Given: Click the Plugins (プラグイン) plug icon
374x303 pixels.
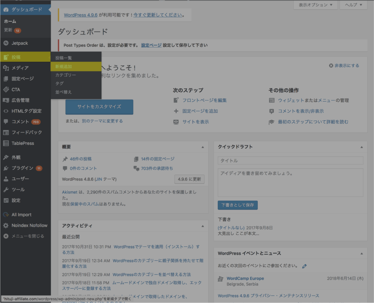Looking at the screenshot, I should click(6, 168).
